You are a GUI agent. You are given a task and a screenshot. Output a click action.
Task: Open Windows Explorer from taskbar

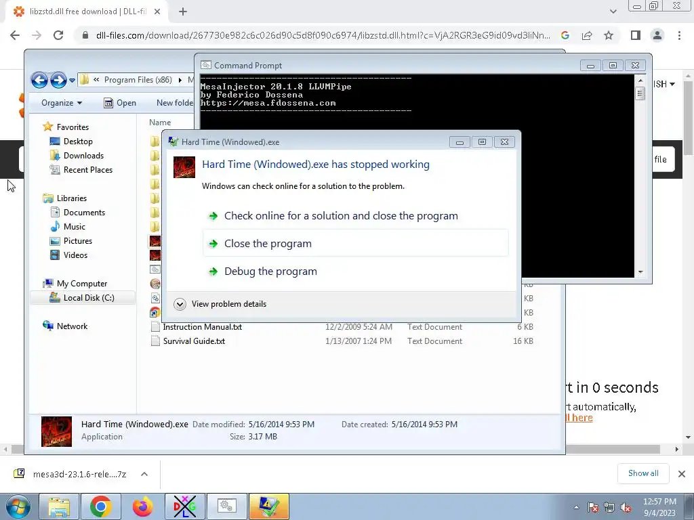[x=59, y=506]
